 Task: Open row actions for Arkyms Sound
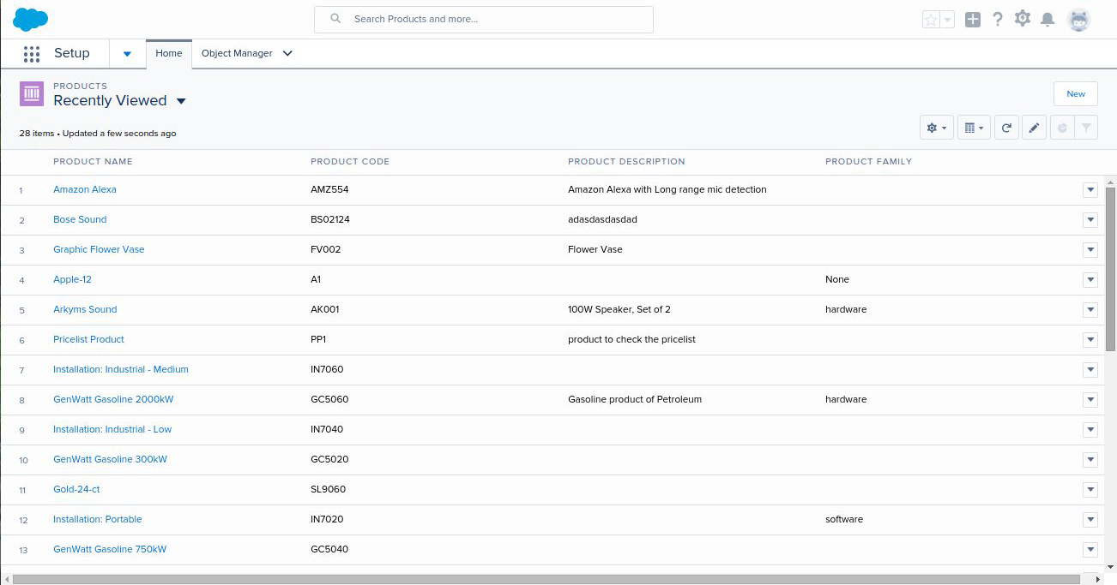click(1090, 310)
